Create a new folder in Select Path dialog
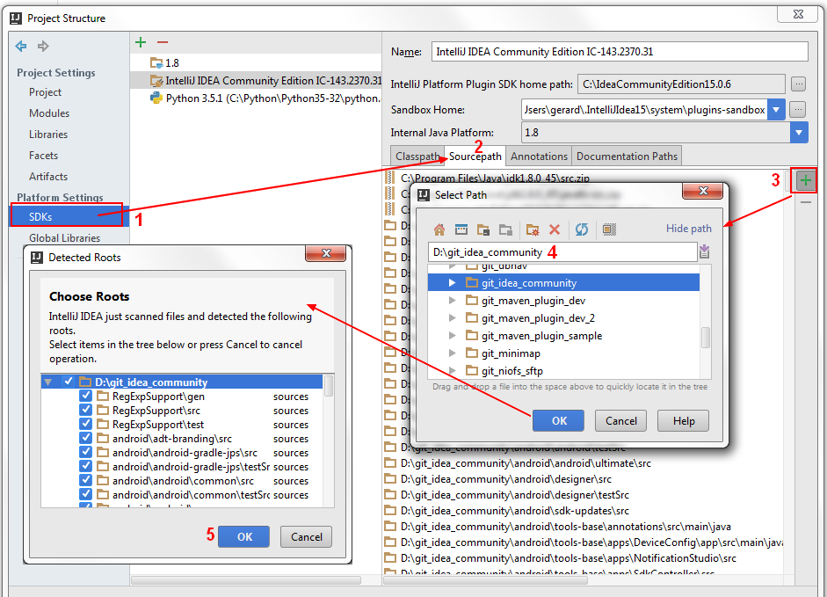827x597 pixels. [534, 229]
